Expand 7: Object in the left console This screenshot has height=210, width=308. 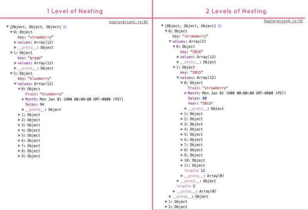click(19, 146)
